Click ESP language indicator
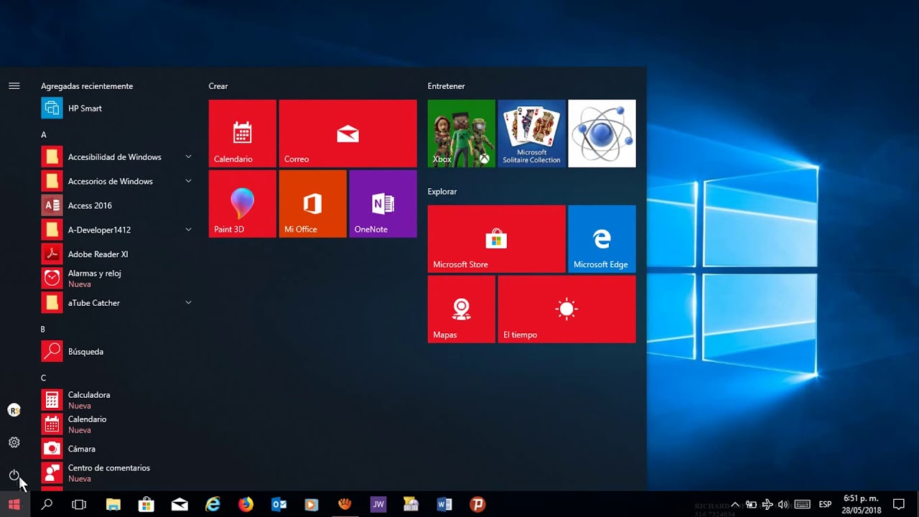Screen dimensions: 919x517 825,504
